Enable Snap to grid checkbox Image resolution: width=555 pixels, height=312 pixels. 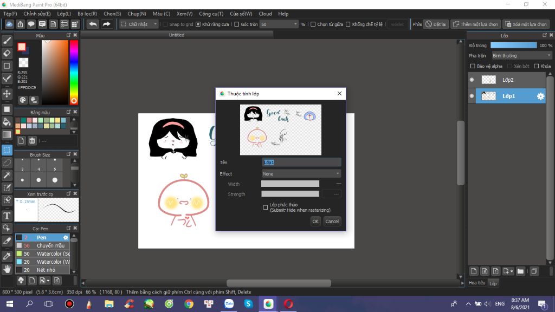click(x=165, y=24)
